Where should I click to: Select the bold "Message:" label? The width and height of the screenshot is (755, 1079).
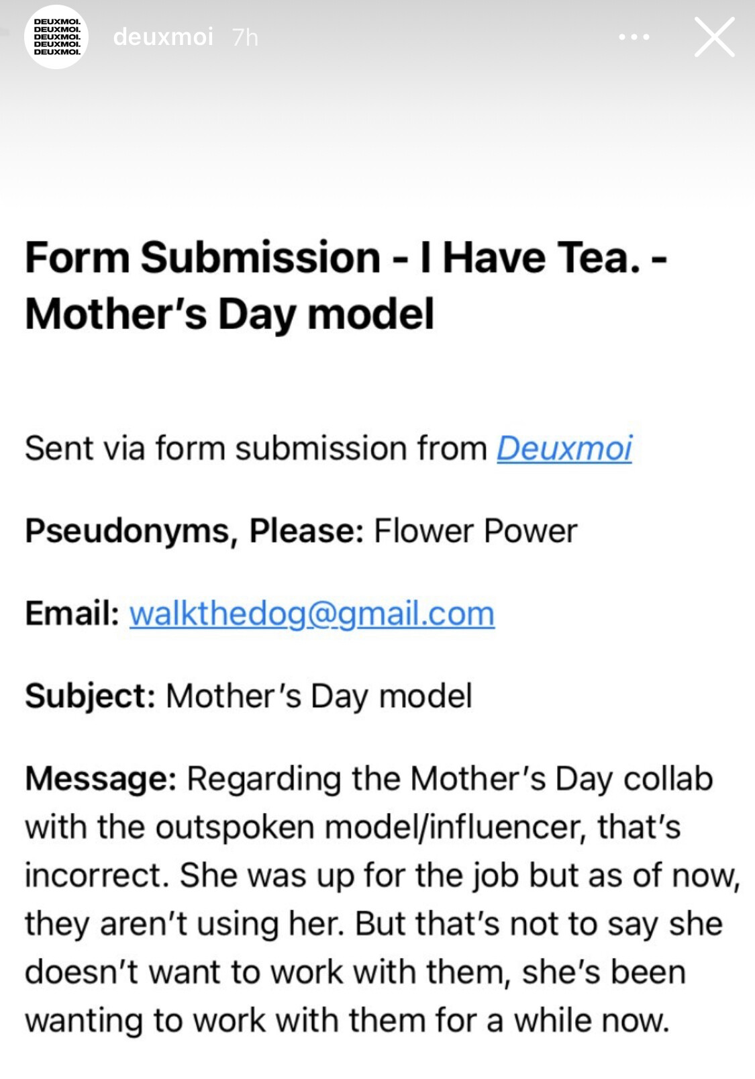click(x=101, y=779)
